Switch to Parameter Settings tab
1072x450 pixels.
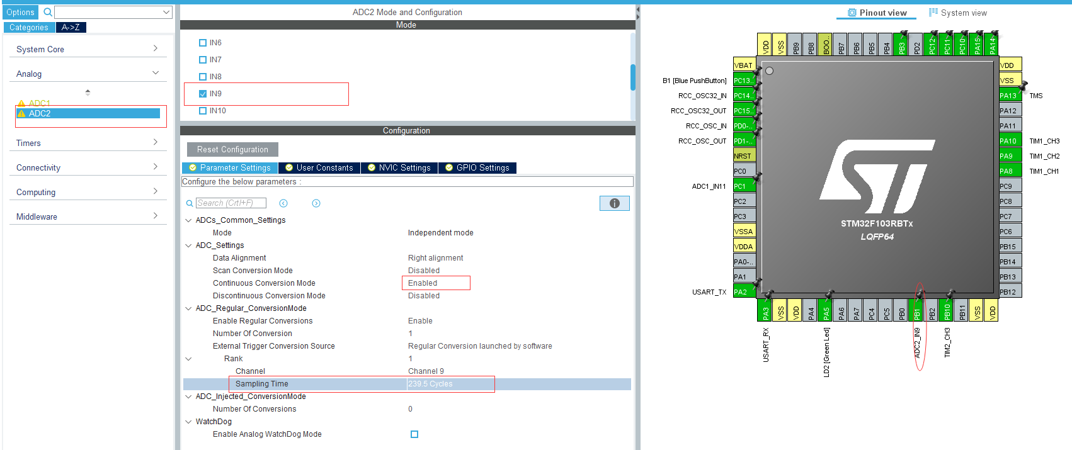(230, 168)
